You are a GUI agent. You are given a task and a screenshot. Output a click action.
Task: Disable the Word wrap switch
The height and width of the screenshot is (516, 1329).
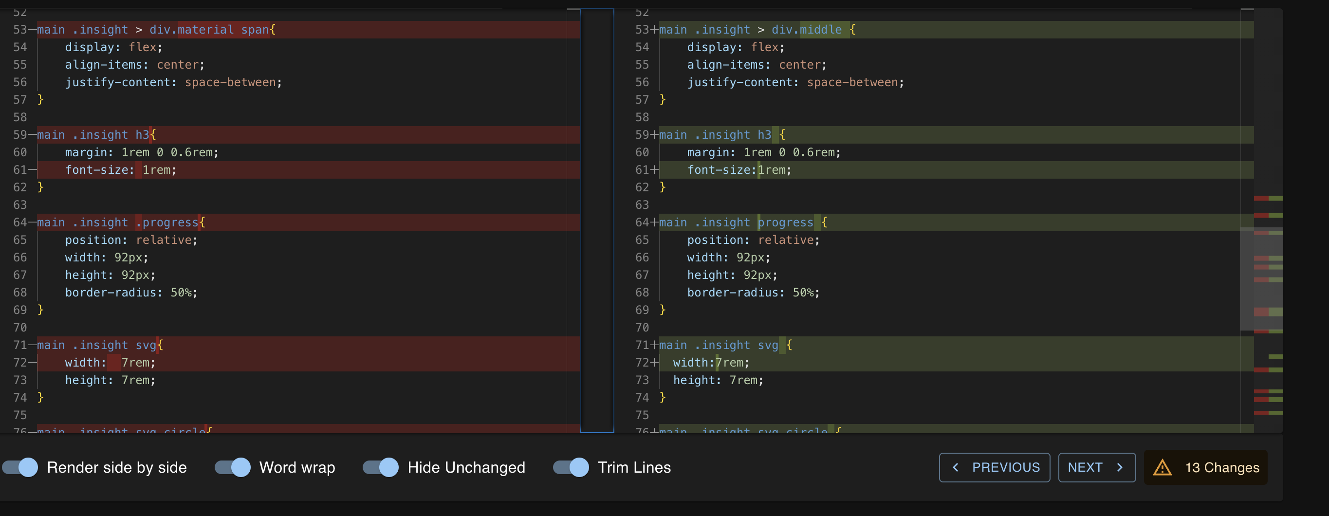tap(233, 467)
